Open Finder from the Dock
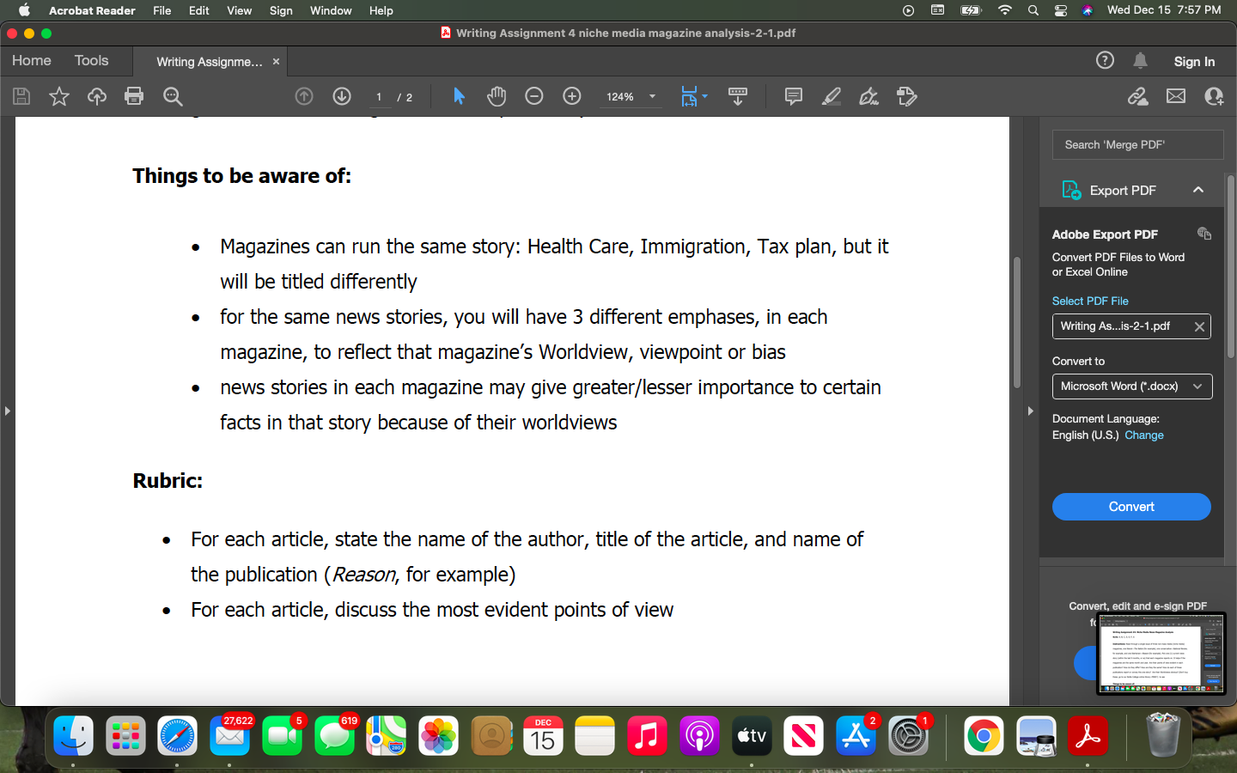The image size is (1237, 773). click(x=73, y=736)
